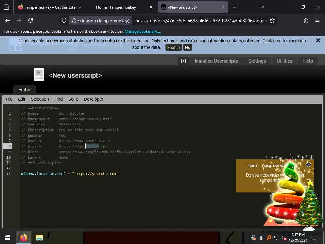This screenshot has width=325, height=244.
Task: Close the Tam service popup
Action: [x=308, y=165]
